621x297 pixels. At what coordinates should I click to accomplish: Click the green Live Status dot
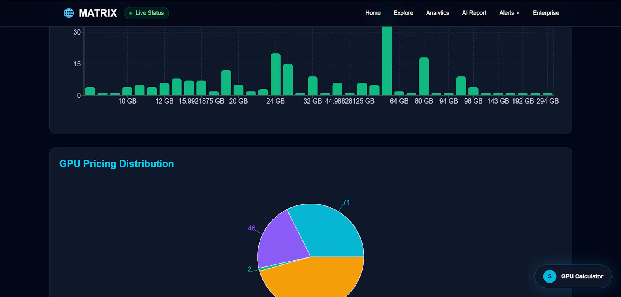pos(131,13)
